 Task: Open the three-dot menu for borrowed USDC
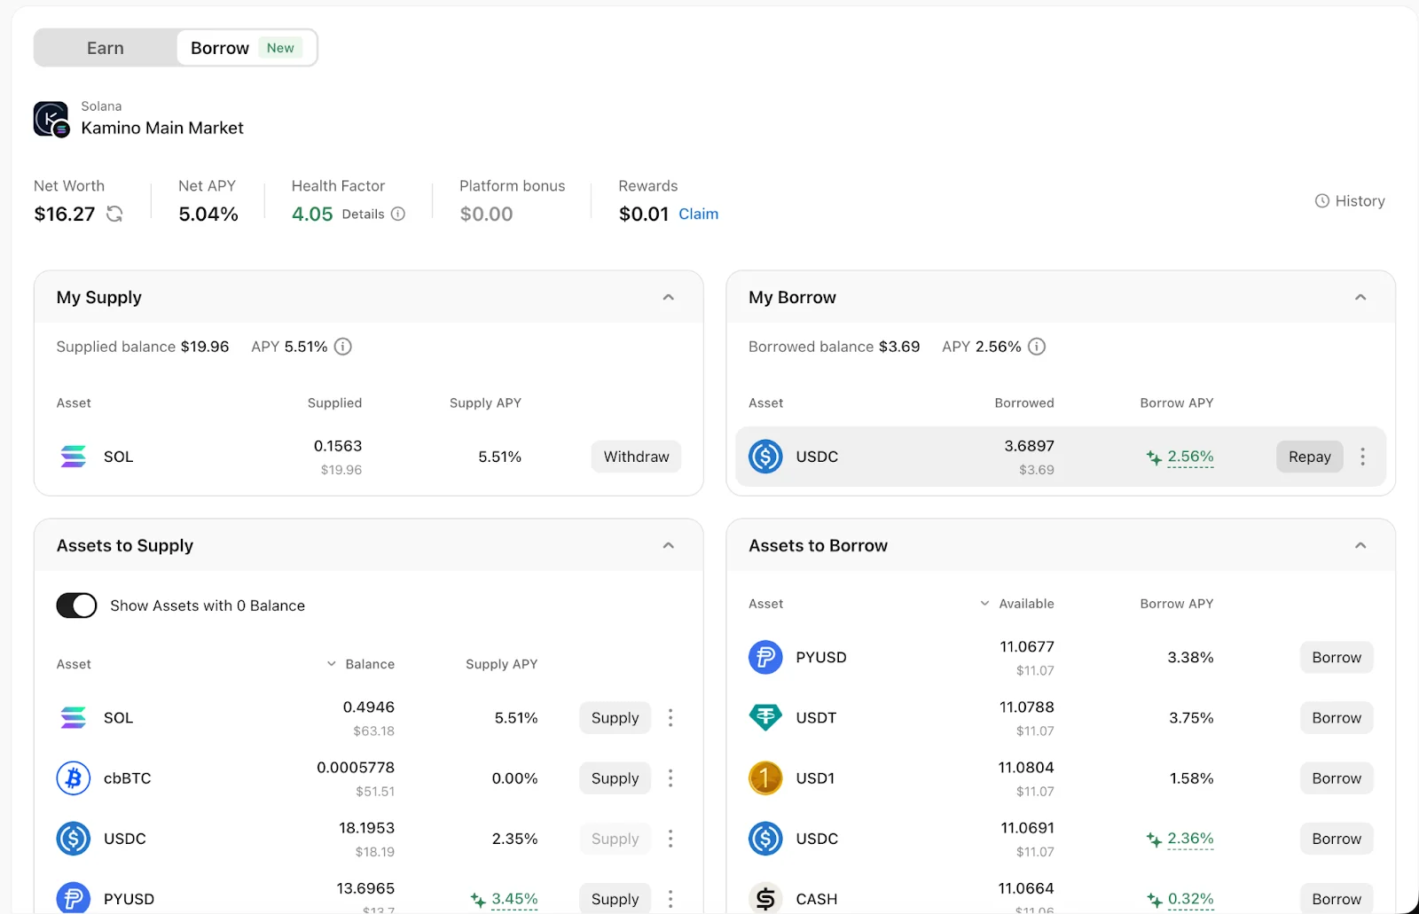1363,457
